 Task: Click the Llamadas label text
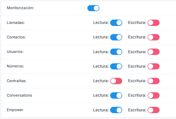16,23
